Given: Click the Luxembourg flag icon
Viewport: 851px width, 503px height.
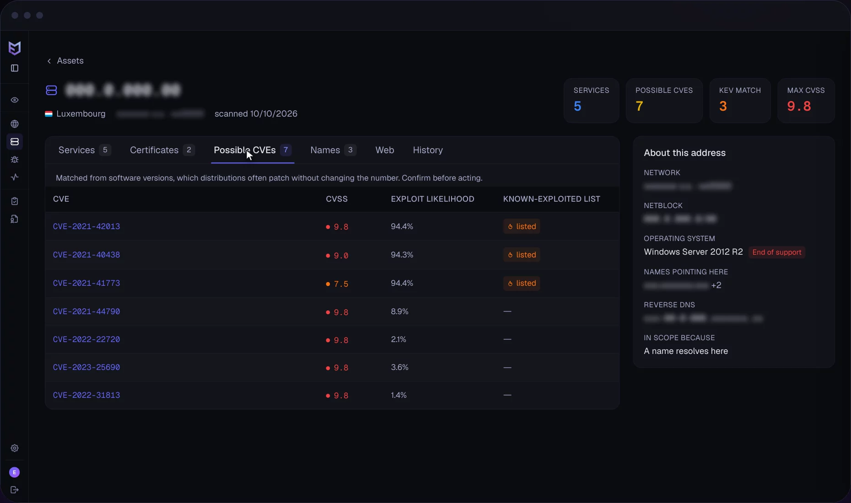Looking at the screenshot, I should (48, 114).
